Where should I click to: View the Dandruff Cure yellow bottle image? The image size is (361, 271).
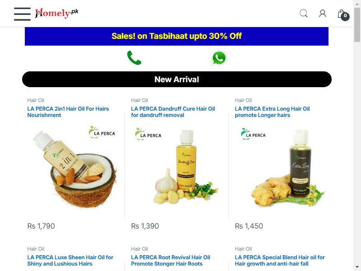[x=176, y=168]
